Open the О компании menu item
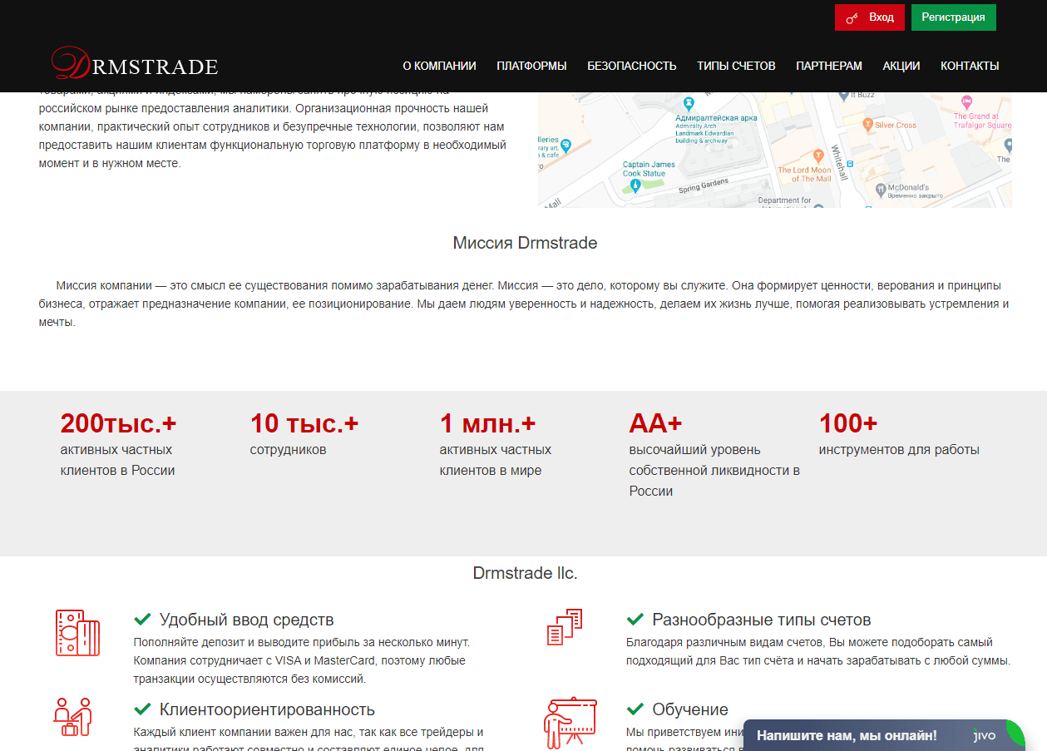 [x=439, y=66]
